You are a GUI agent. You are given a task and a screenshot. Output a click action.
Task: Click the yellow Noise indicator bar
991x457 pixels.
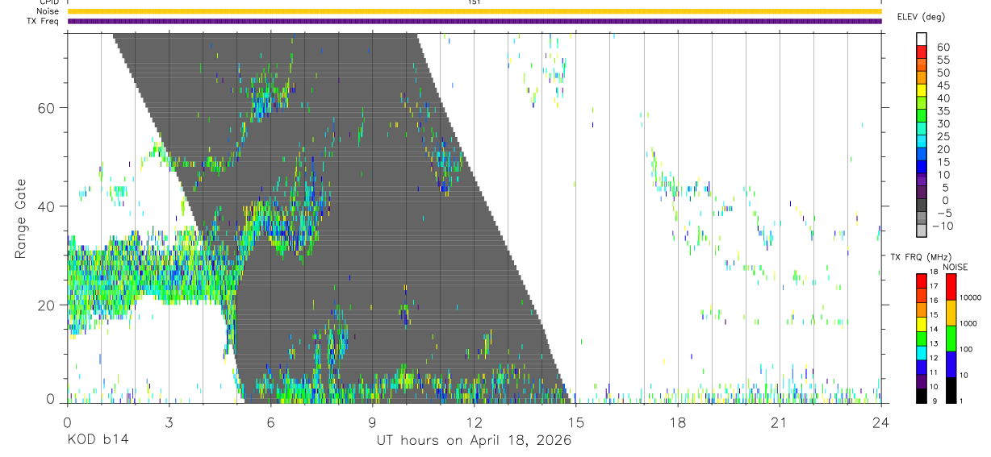[474, 11]
